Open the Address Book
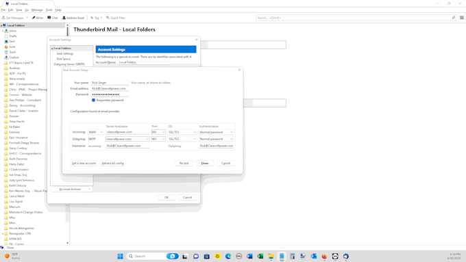Image resolution: width=466 pixels, height=262 pixels. click(x=73, y=18)
